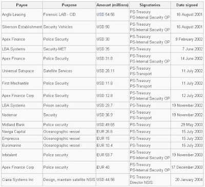
Task: Select the Silverson Establishment payee cell
Action: coord(22,27)
